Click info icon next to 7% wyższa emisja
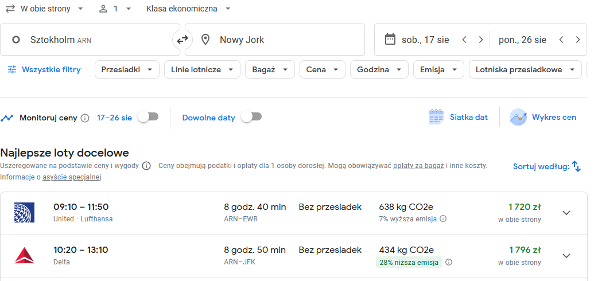The image size is (598, 281). coord(443,219)
